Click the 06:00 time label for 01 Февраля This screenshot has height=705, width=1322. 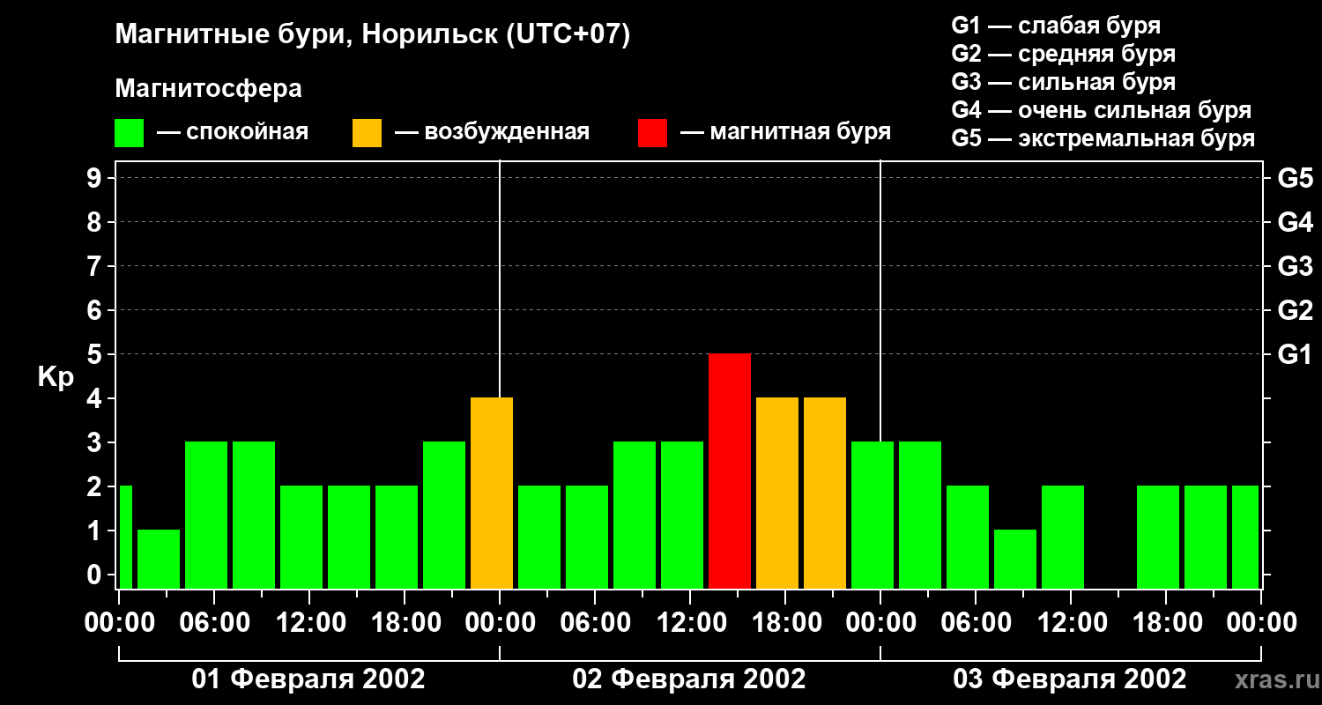pos(214,623)
